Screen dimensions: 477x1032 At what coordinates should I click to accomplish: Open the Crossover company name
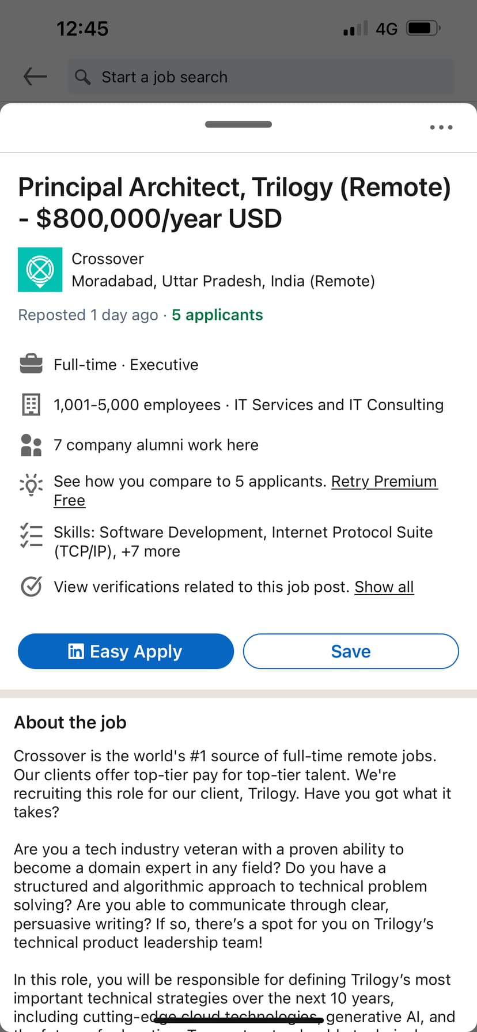coord(108,259)
